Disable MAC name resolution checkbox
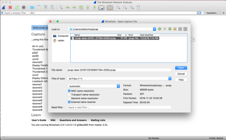This screenshot has width=226, height=140. 69,91
